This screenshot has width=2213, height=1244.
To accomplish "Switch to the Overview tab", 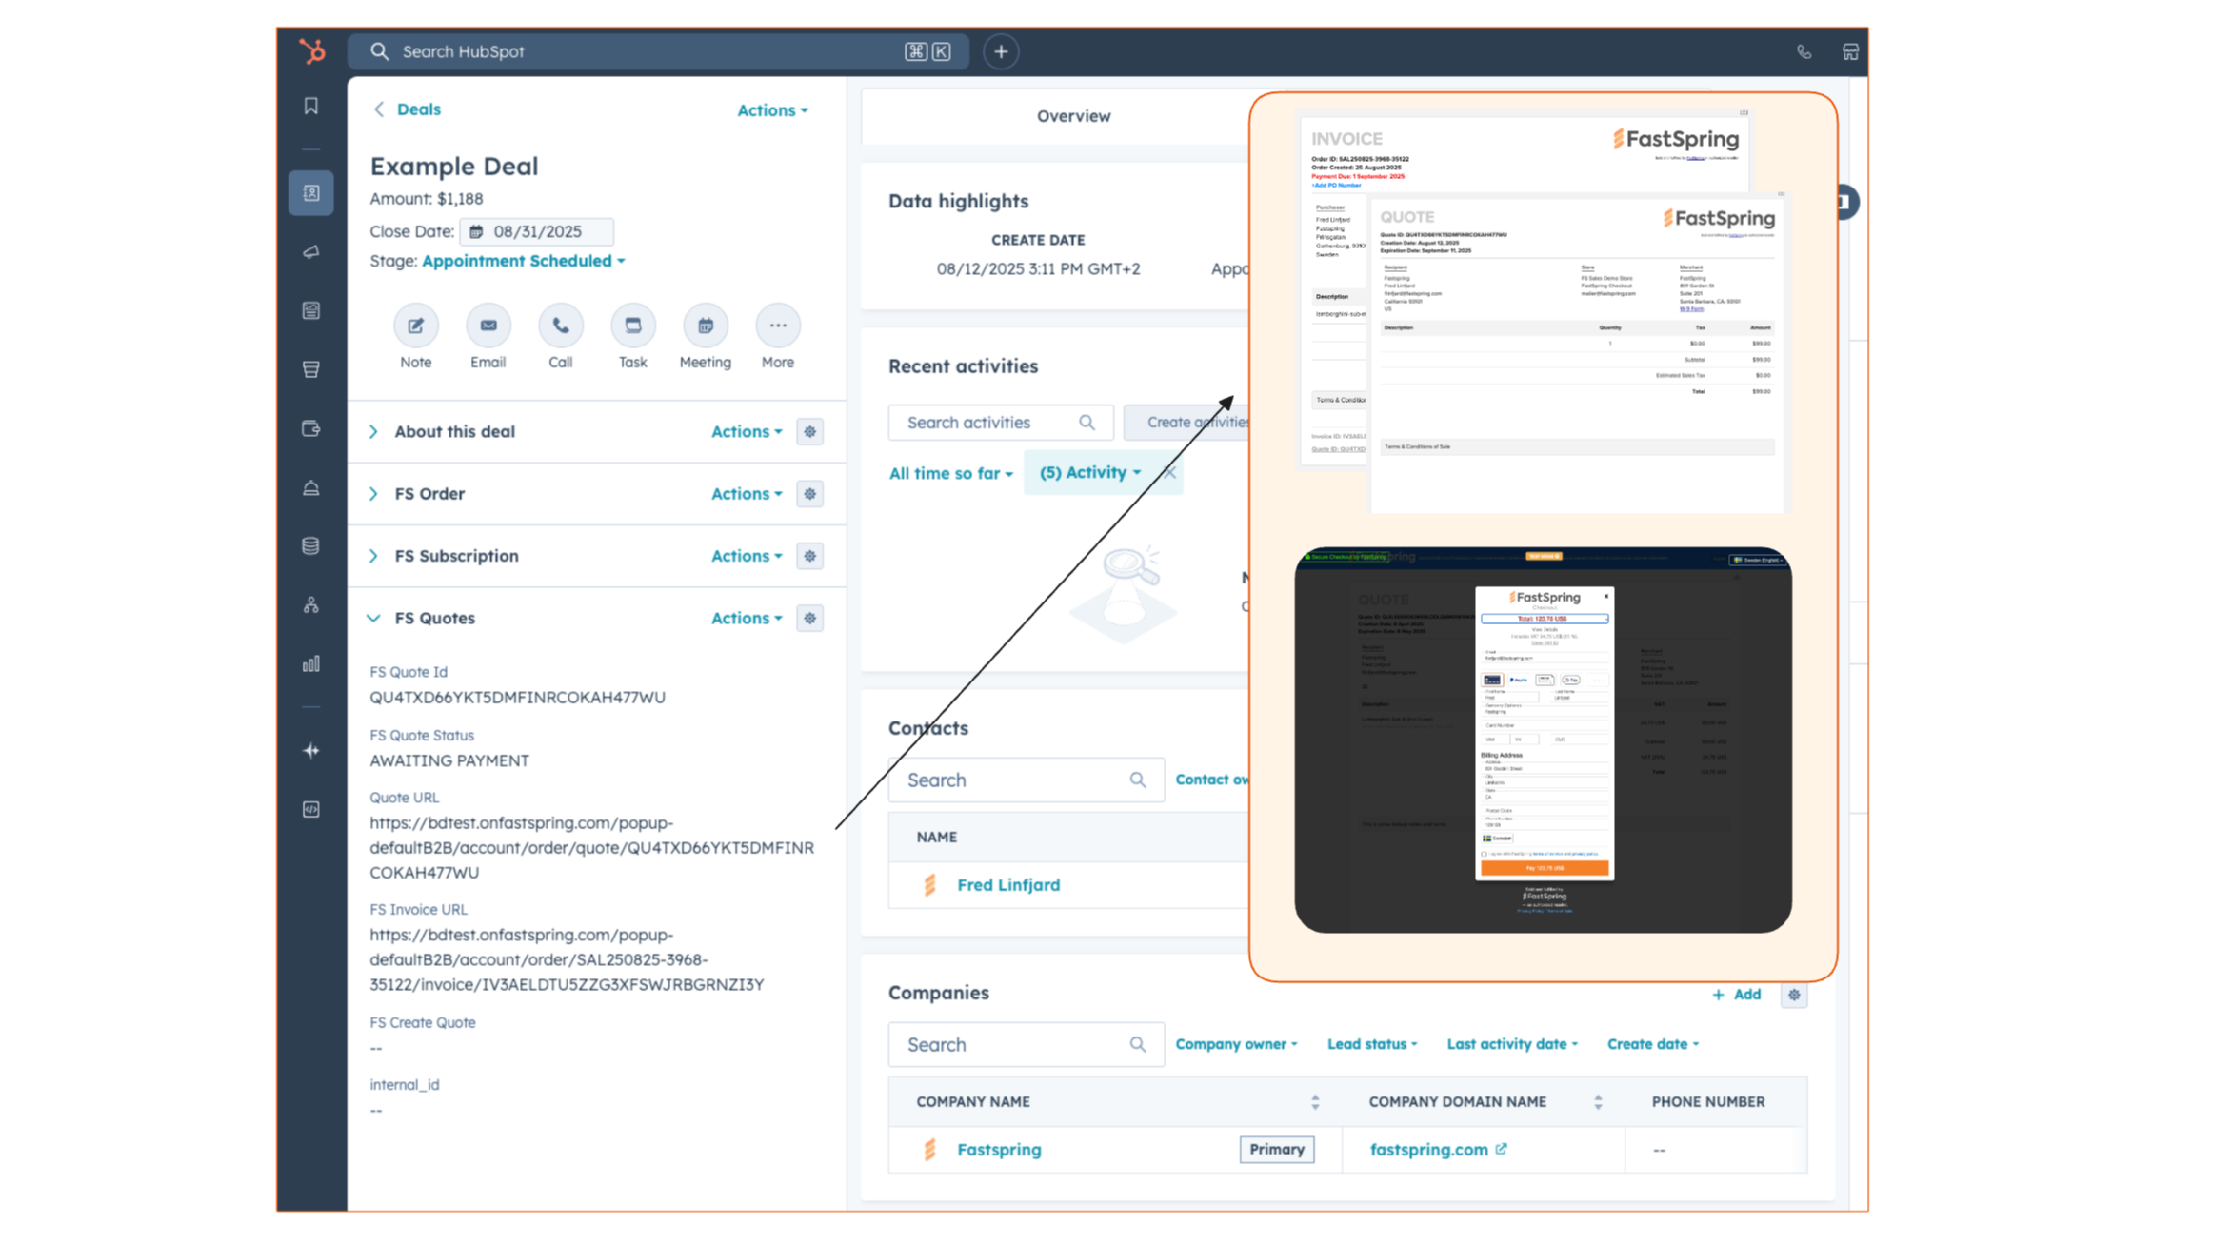I will point(1073,115).
